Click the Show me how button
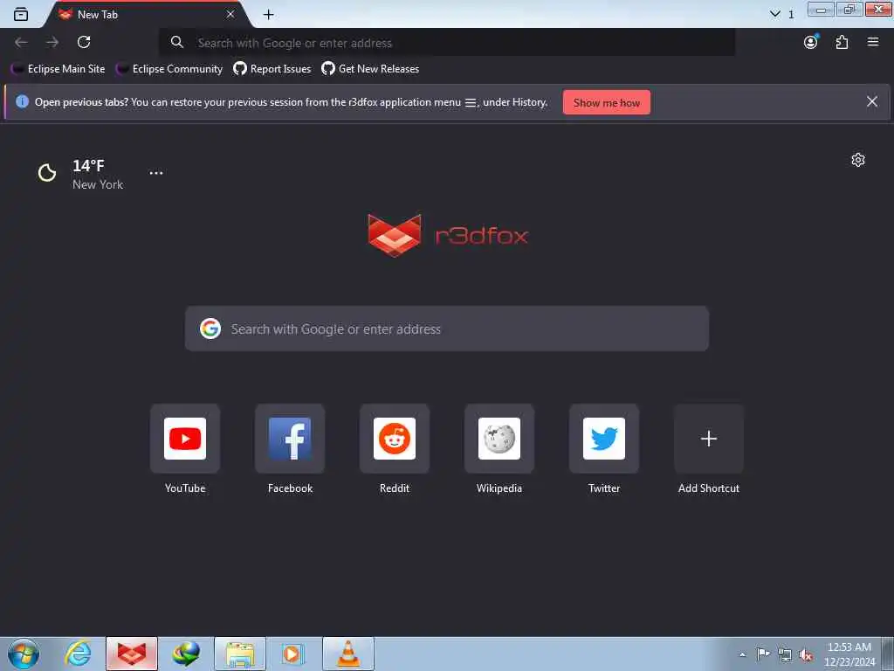Viewport: 894px width, 671px height. 607,103
